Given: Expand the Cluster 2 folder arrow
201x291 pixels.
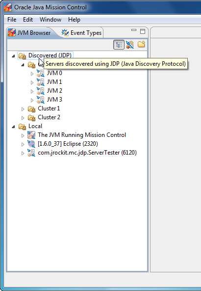Looking at the screenshot, I should point(23,118).
